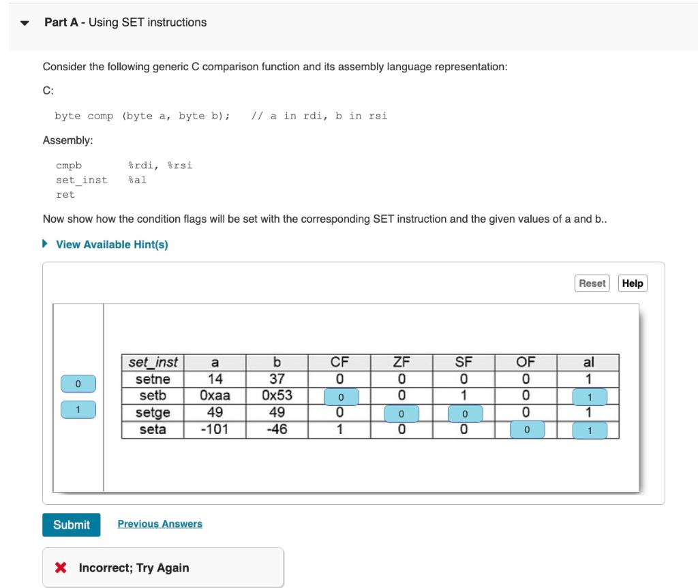The image size is (698, 588).
Task: Click the red X incorrect indicator icon
Action: click(61, 568)
